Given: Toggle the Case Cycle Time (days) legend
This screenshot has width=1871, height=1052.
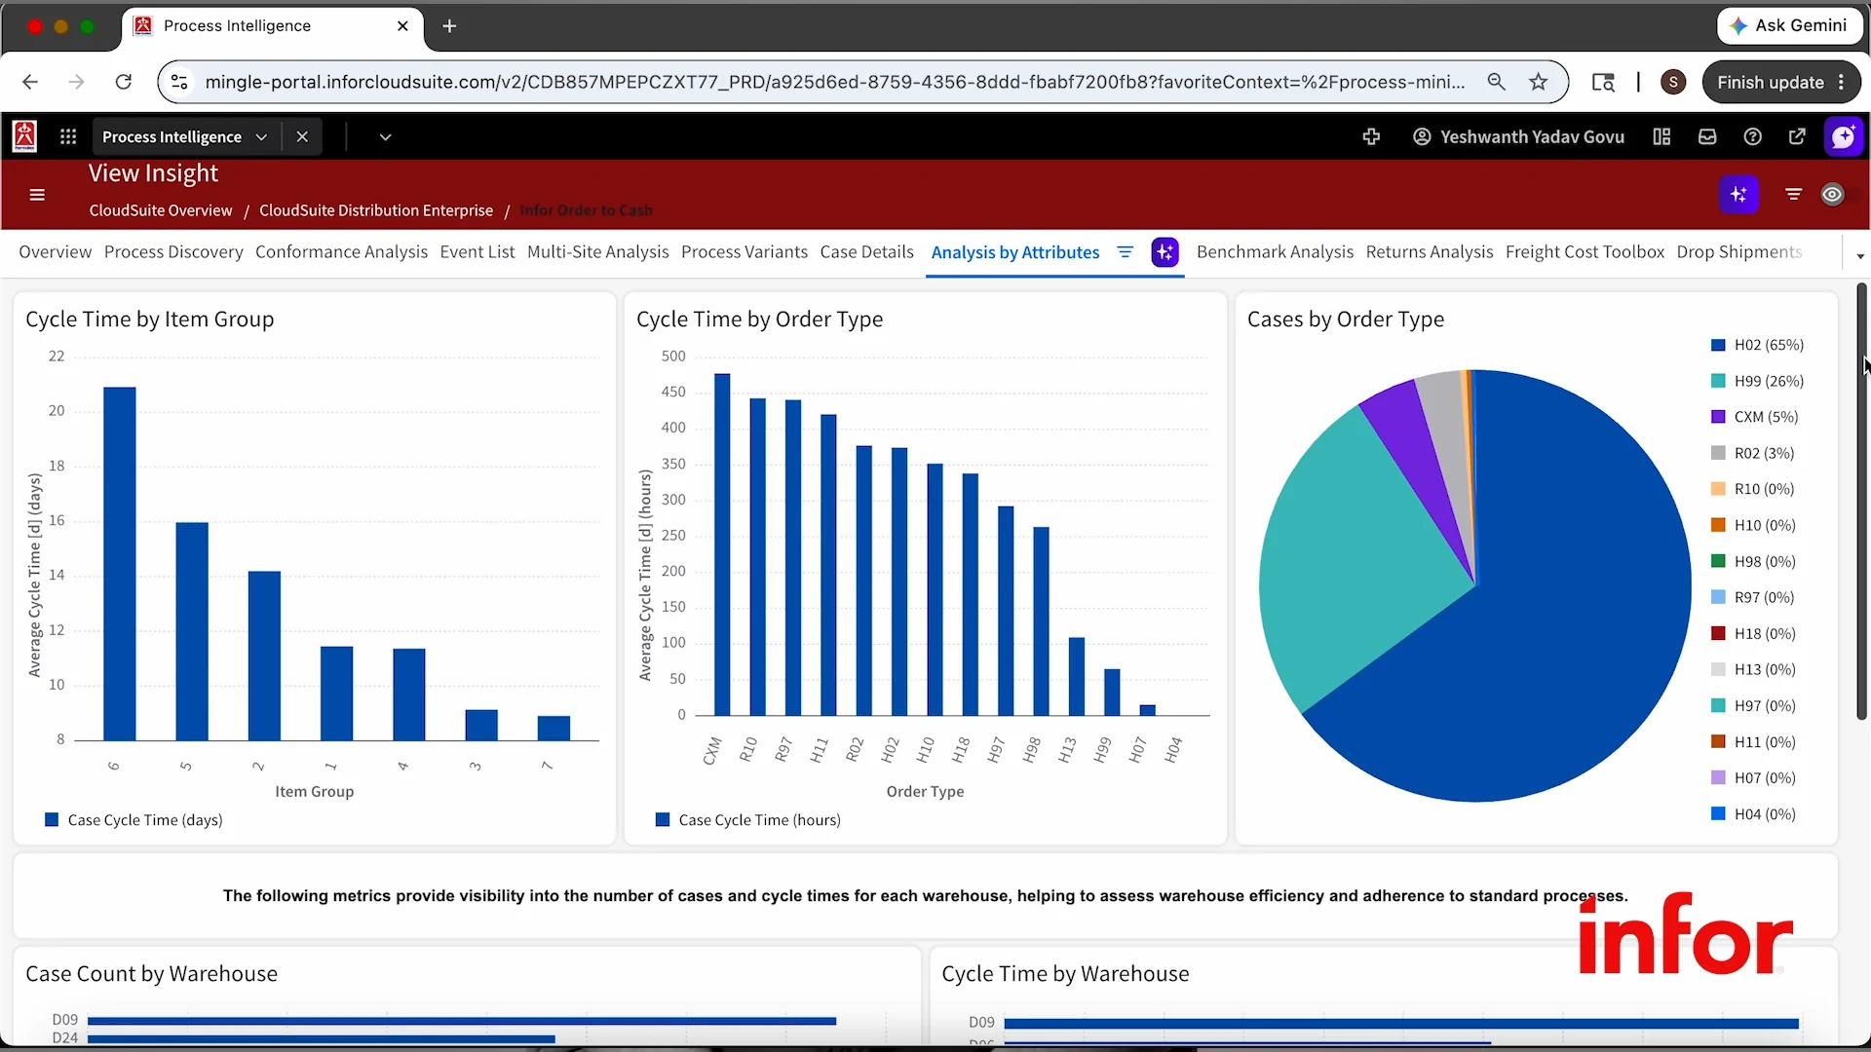Looking at the screenshot, I should coord(134,820).
